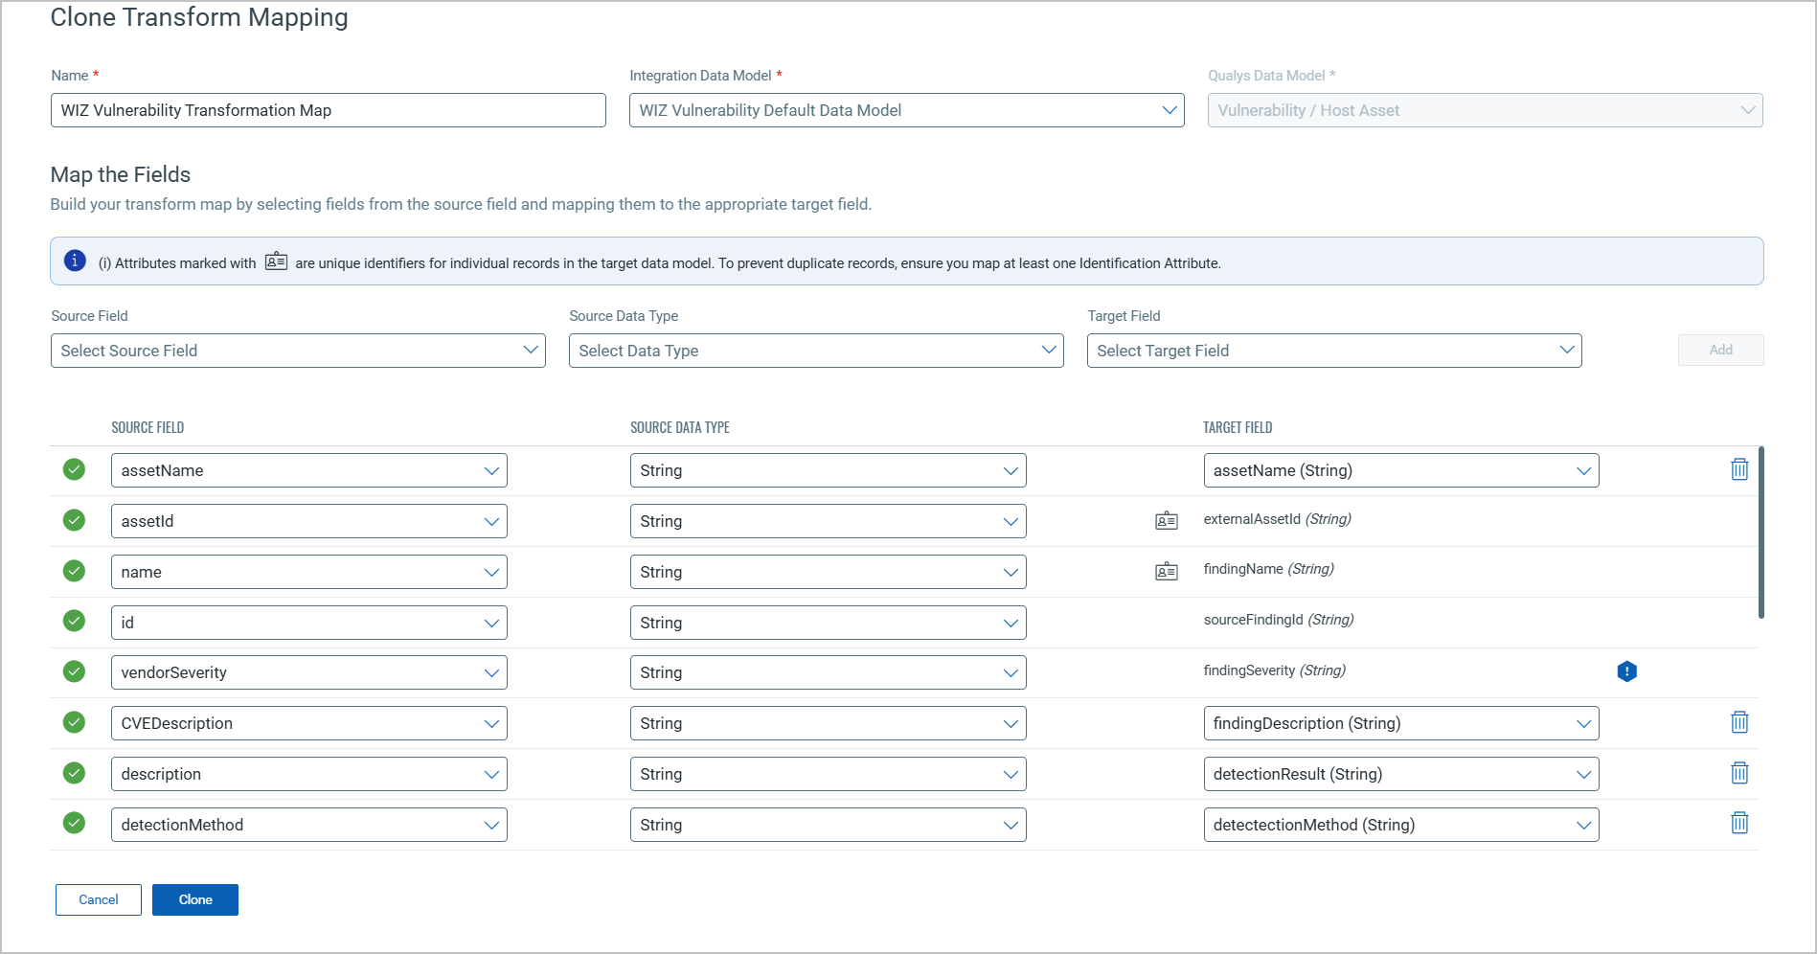Open the Integration Data Model dropdown
1817x954 pixels.
coord(906,110)
